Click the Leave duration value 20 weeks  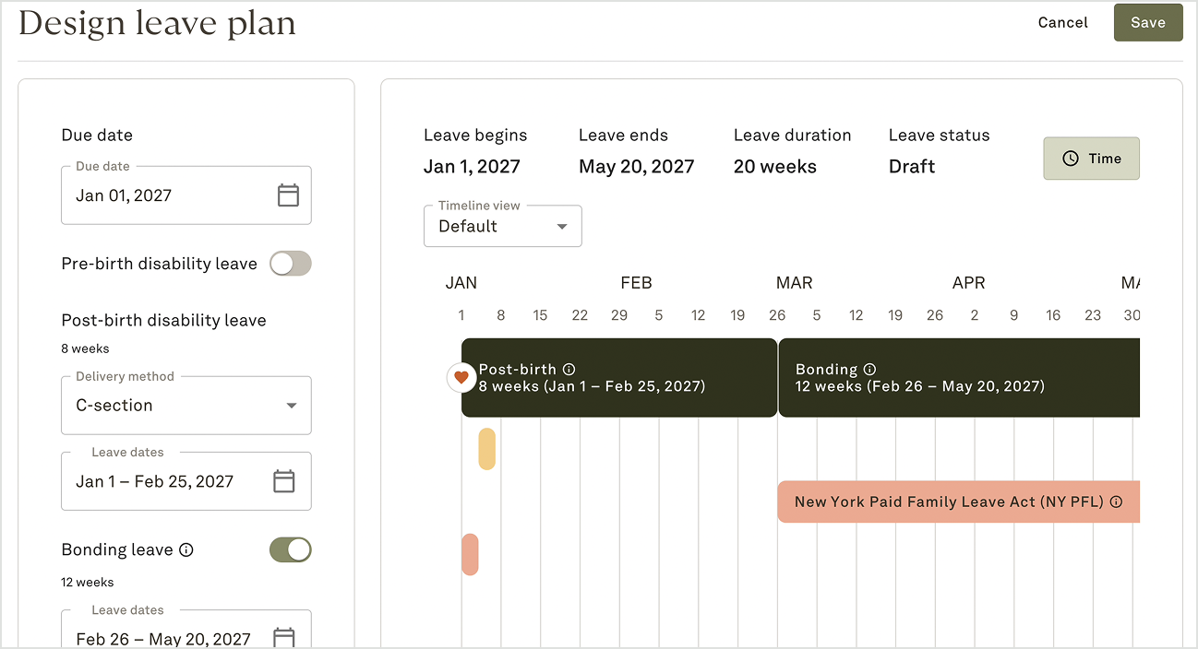click(775, 167)
